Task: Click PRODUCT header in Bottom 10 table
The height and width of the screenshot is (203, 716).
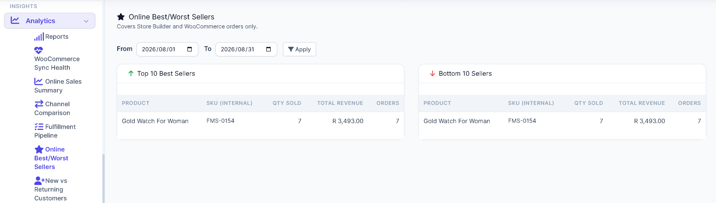Action: [x=437, y=103]
